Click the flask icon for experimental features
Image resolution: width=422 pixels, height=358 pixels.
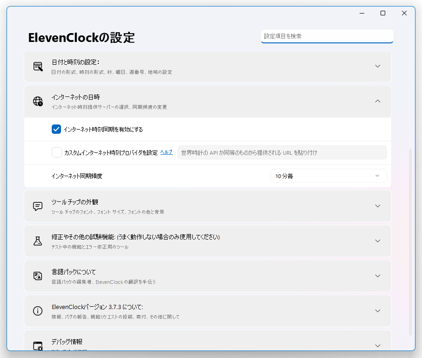[38, 241]
